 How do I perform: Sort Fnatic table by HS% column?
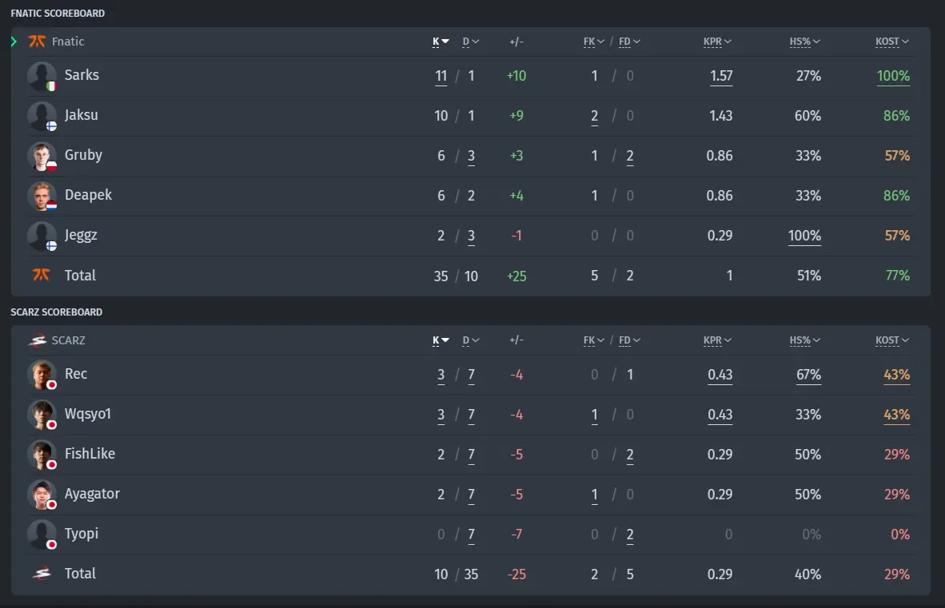804,42
